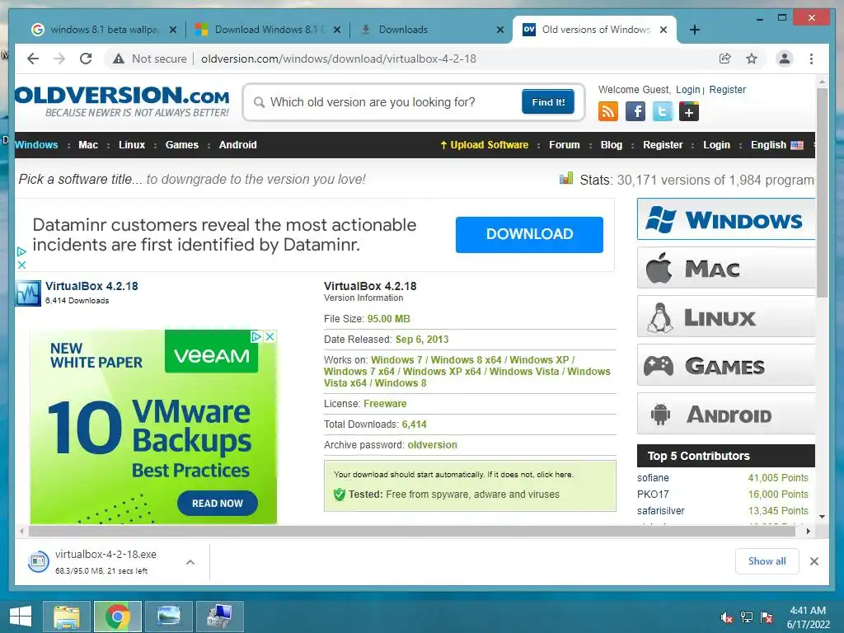Click the network tray icon
Screen dimensions: 844x633
click(x=747, y=617)
